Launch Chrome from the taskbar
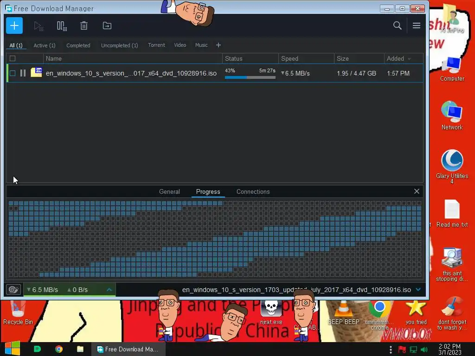Screen dimensions: 475x356 [59, 349]
